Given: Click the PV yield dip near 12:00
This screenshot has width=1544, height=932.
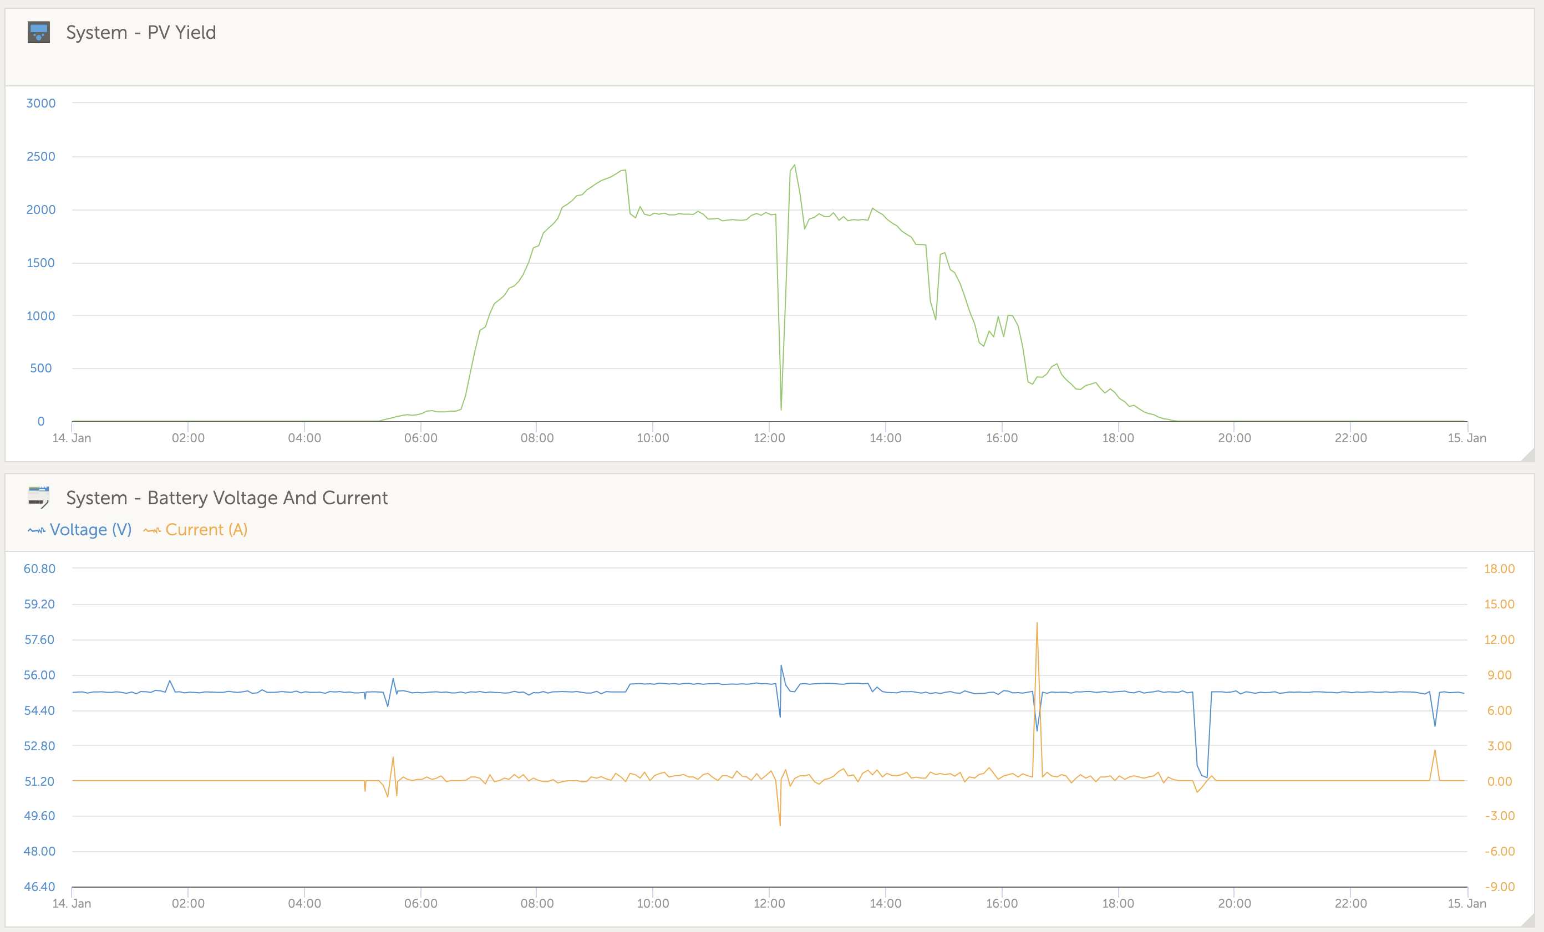Looking at the screenshot, I should point(781,409).
